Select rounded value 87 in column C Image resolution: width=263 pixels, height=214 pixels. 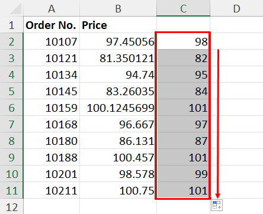184,141
